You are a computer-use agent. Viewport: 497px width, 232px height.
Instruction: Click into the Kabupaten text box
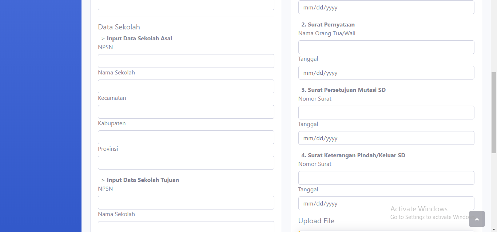[x=186, y=137]
